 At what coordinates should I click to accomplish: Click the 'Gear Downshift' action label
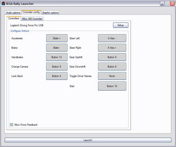tap(77, 67)
